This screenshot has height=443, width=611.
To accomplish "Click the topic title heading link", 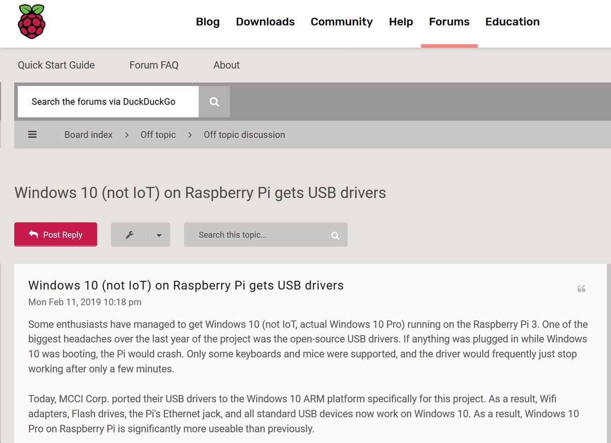I will [200, 193].
